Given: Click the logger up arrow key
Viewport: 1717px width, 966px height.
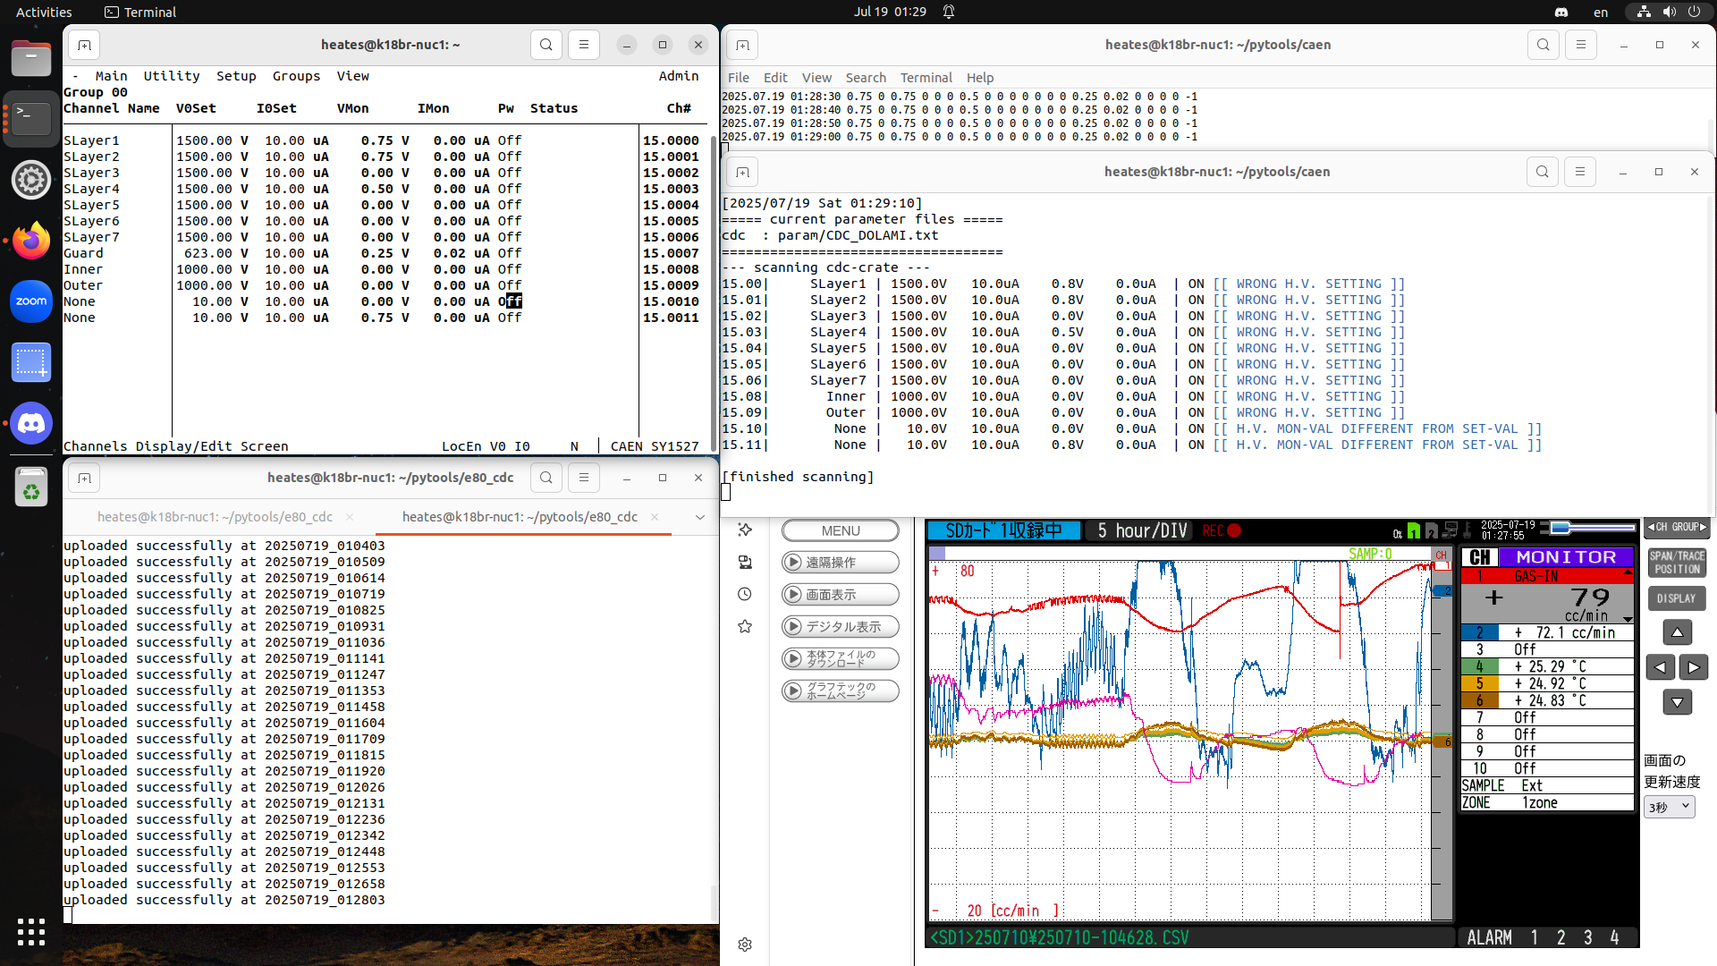Looking at the screenshot, I should tap(1677, 632).
